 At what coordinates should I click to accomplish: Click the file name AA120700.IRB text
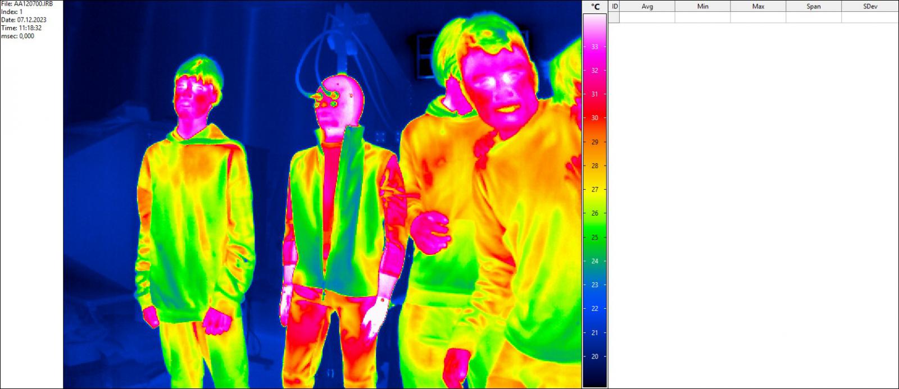click(27, 3)
